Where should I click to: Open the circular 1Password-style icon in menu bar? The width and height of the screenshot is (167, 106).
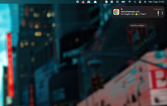pos(77,2)
